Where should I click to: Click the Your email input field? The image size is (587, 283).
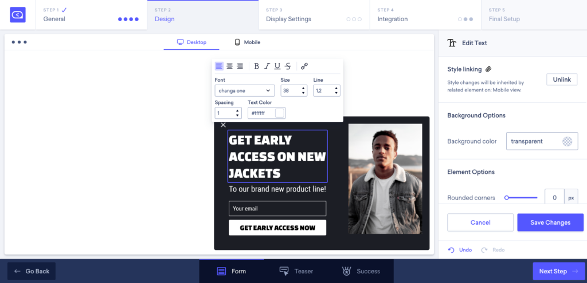[277, 209]
